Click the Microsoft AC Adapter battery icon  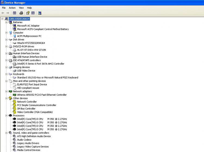click(x=15, y=26)
